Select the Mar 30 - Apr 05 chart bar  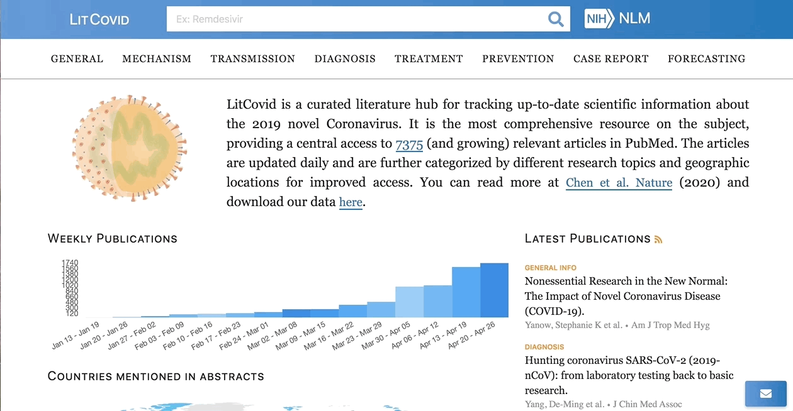point(409,302)
